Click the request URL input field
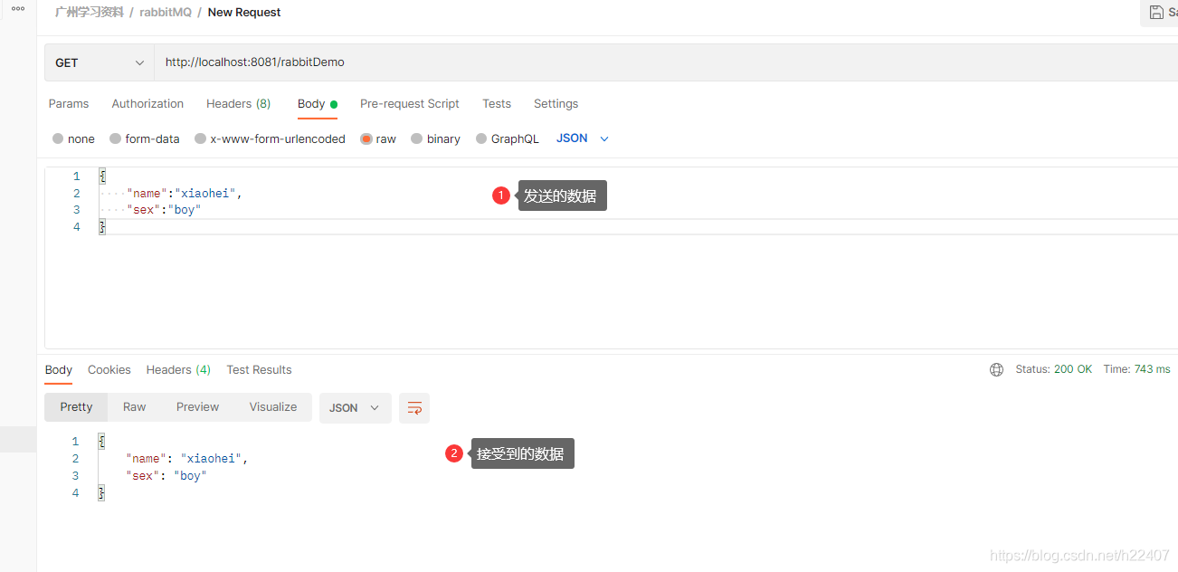This screenshot has width=1178, height=572. [666, 62]
